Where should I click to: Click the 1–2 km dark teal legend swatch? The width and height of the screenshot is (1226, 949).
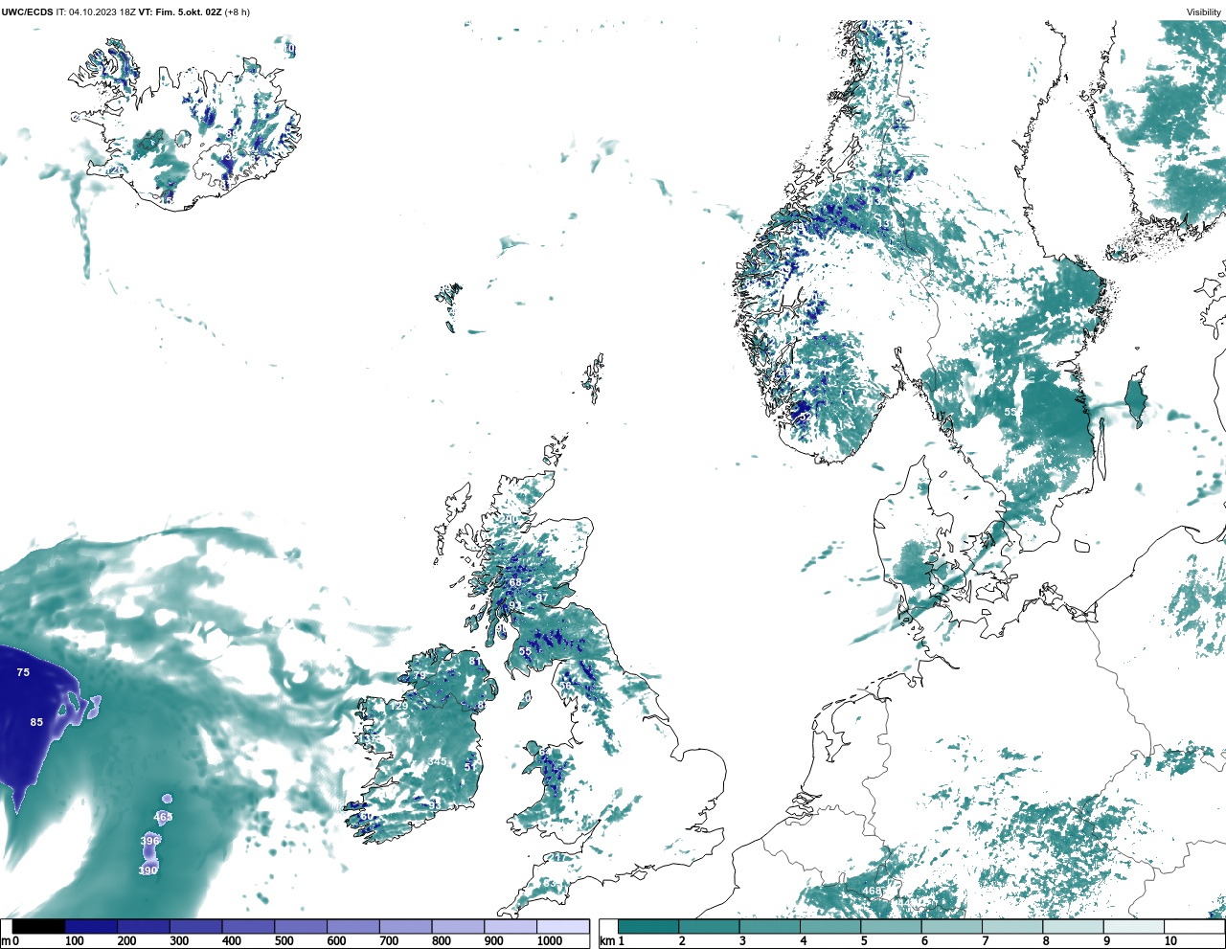click(648, 926)
